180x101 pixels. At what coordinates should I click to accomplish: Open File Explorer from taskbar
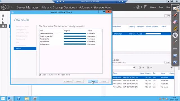(27, 98)
